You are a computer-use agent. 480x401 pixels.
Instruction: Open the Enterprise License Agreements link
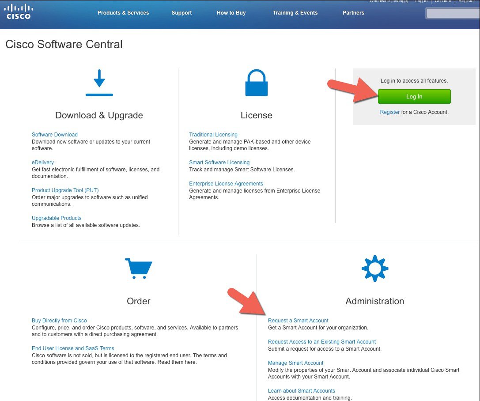click(x=226, y=183)
